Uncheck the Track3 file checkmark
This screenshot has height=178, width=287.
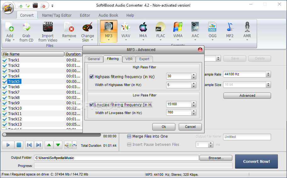[5, 71]
